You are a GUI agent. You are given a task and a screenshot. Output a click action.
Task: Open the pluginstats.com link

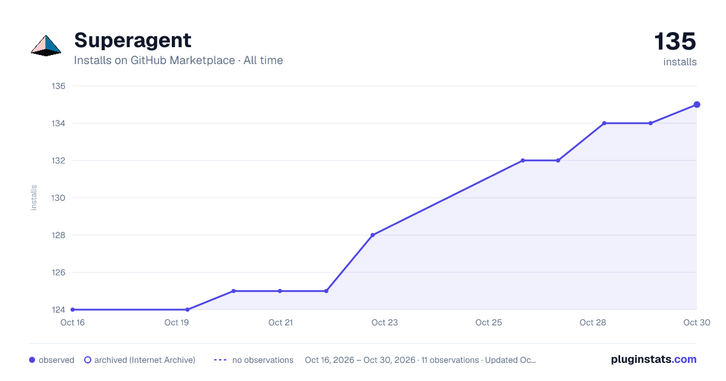point(654,359)
